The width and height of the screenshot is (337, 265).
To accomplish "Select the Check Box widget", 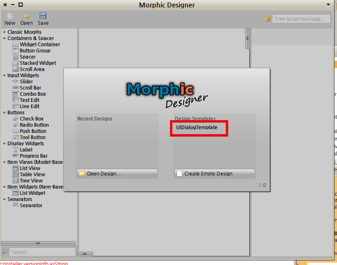I will 31,119.
